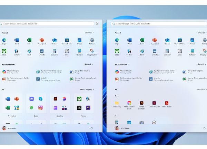This screenshot has width=207, height=149.
Task: Open Xbox from right Start menu pinned apps
Action: click(x=117, y=51)
